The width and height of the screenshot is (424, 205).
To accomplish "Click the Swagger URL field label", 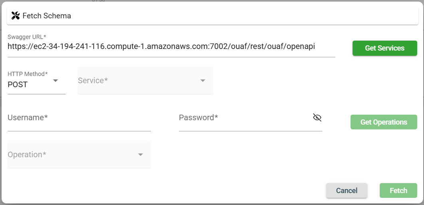I will (x=27, y=37).
